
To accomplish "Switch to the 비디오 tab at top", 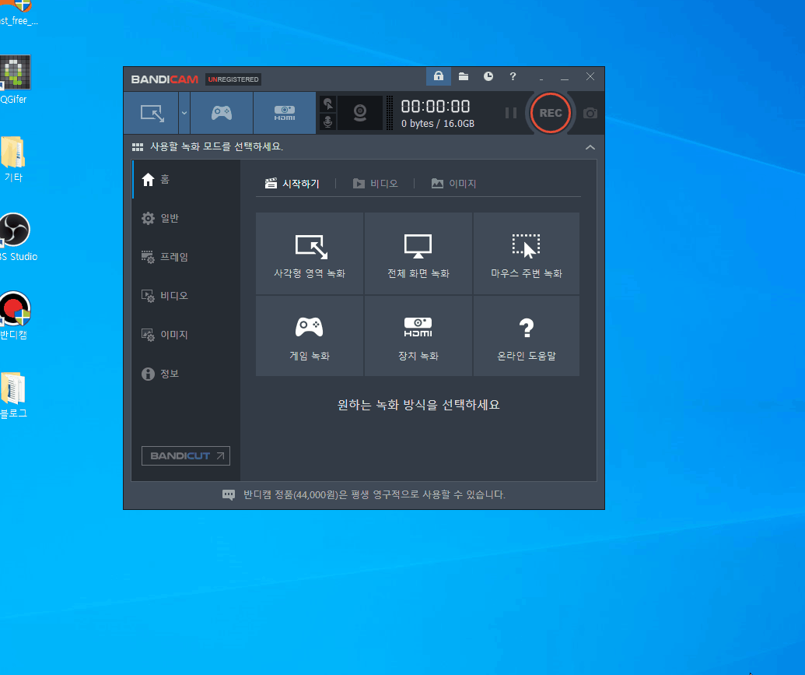I will [x=376, y=184].
